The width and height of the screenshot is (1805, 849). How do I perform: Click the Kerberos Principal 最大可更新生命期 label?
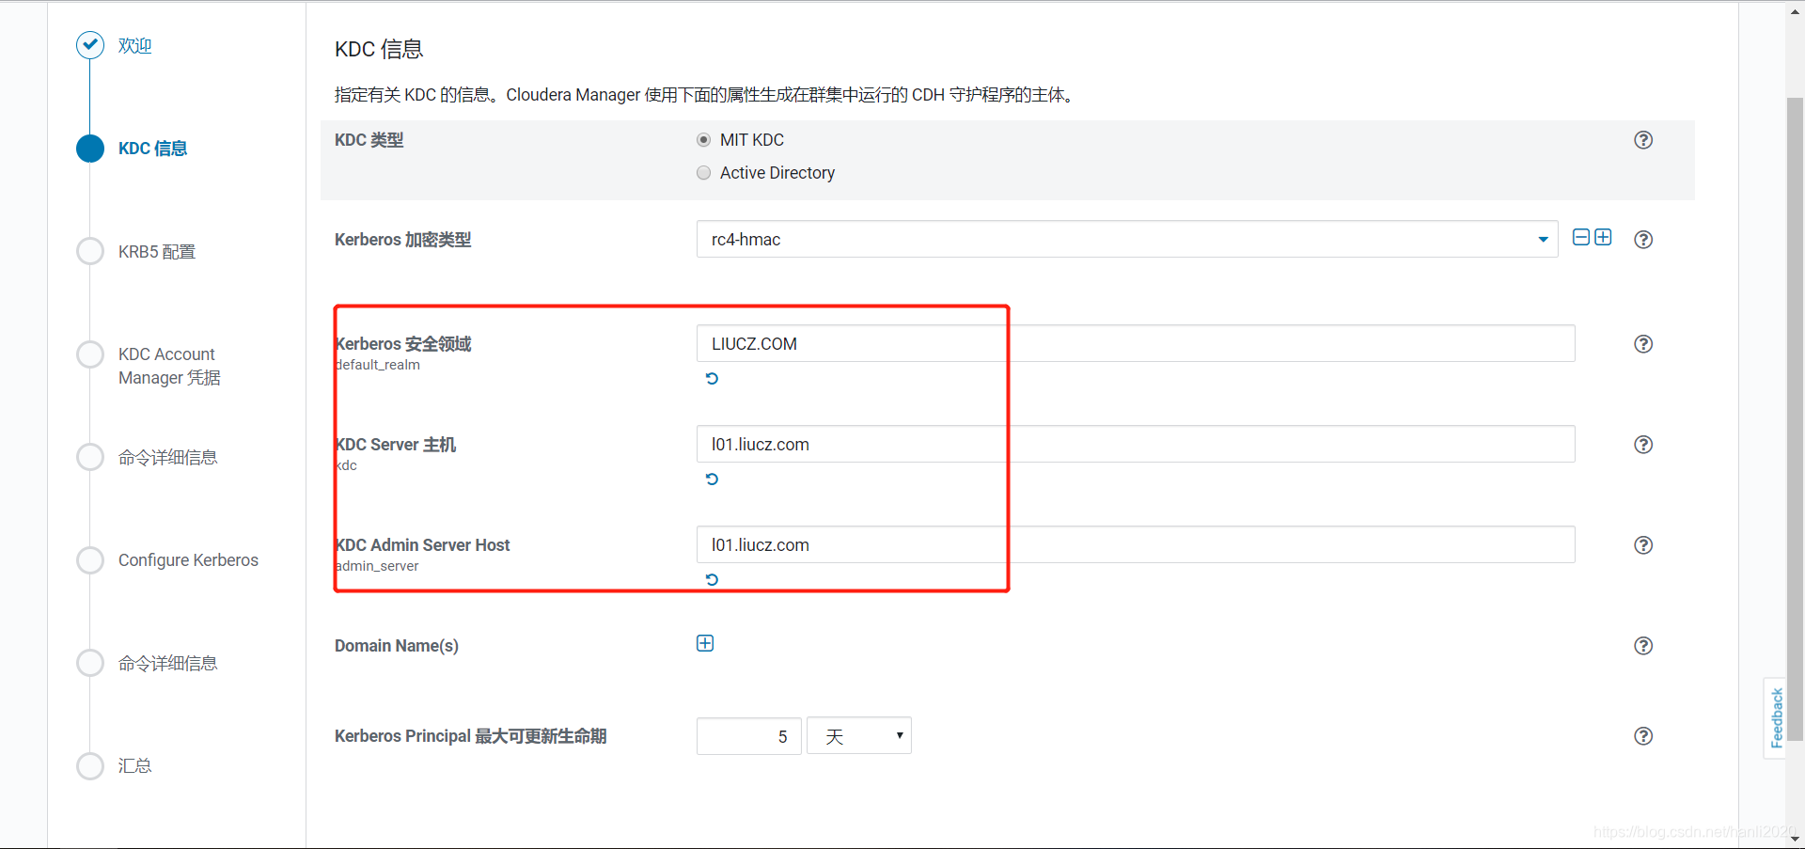[470, 736]
